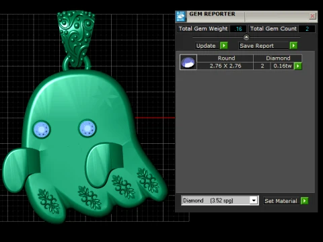Click the Gem Reporter panel icon
Viewport: 323px width, 242px height.
pos(181,16)
